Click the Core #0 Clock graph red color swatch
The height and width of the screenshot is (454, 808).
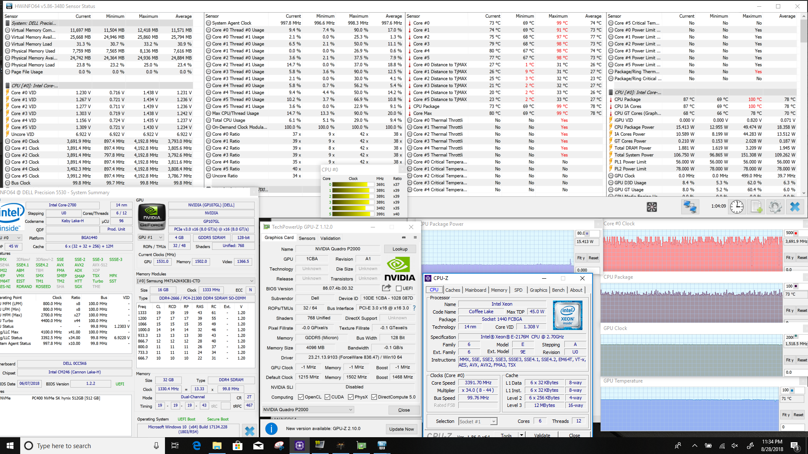coord(796,233)
